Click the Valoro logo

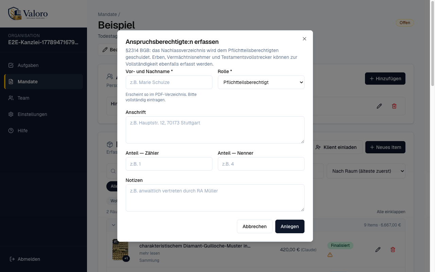point(28,14)
